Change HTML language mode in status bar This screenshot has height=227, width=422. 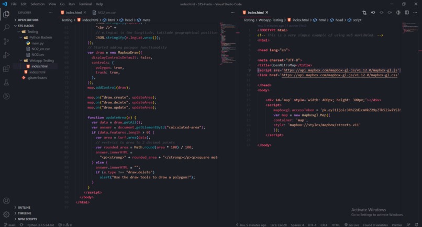tap(336, 225)
